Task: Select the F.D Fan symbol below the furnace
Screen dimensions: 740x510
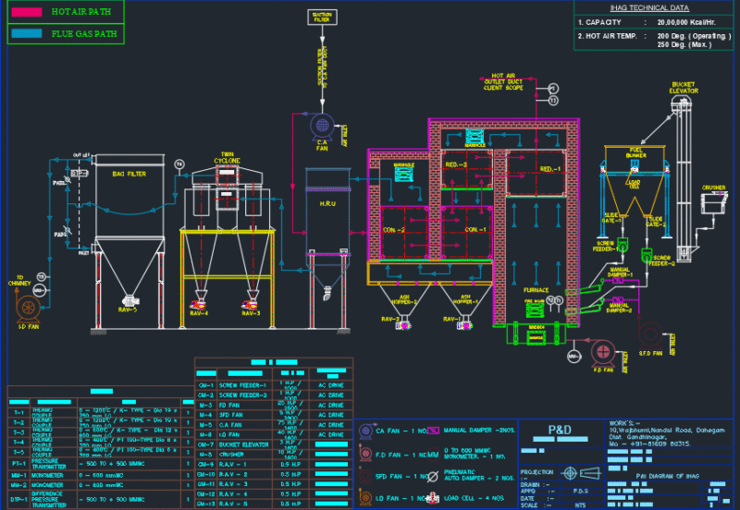Action: (603, 353)
